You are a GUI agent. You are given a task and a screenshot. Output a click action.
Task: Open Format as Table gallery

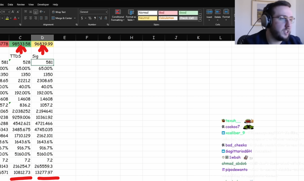131,15
